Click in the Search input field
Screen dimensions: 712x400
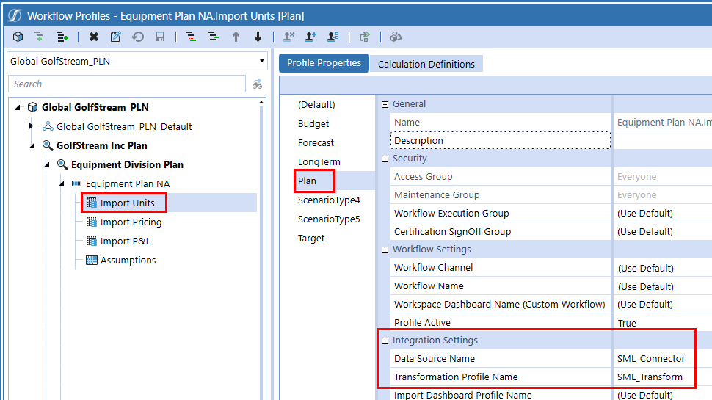click(x=127, y=84)
